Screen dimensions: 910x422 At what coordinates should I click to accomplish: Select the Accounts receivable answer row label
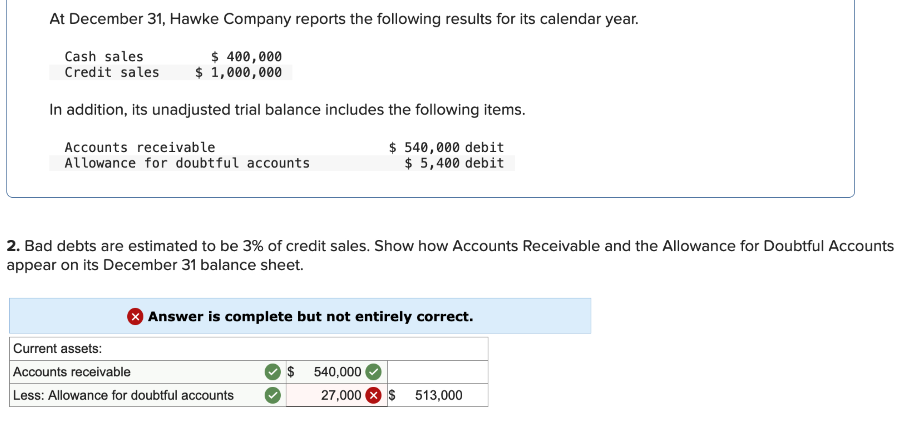pyautogui.click(x=72, y=372)
